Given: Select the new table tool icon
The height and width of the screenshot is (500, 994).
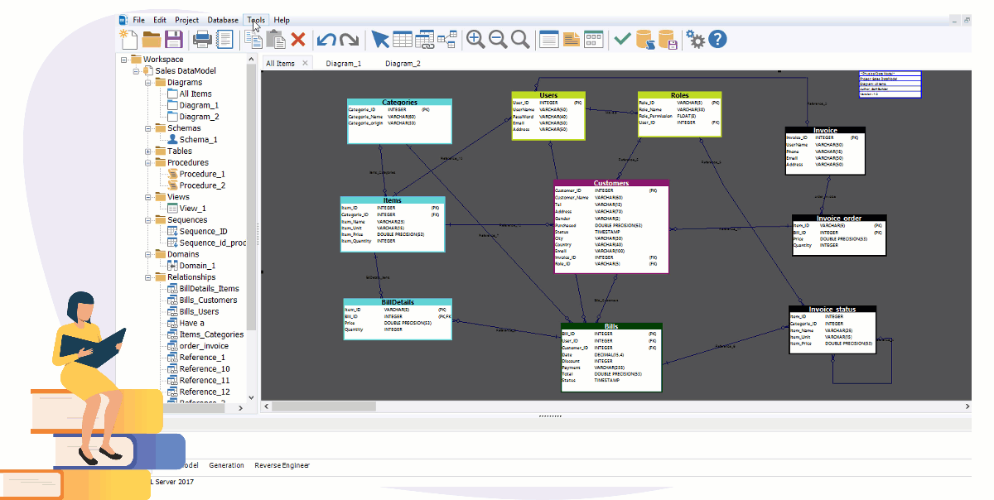Looking at the screenshot, I should (x=403, y=39).
